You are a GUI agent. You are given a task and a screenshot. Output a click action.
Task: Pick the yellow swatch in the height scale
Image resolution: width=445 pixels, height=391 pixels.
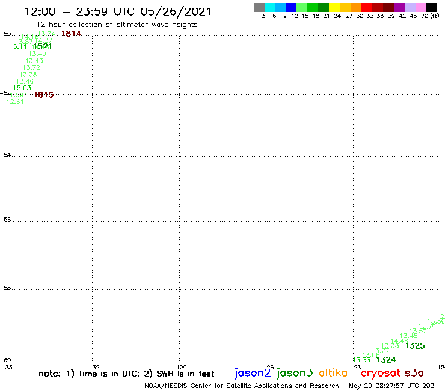334,7
